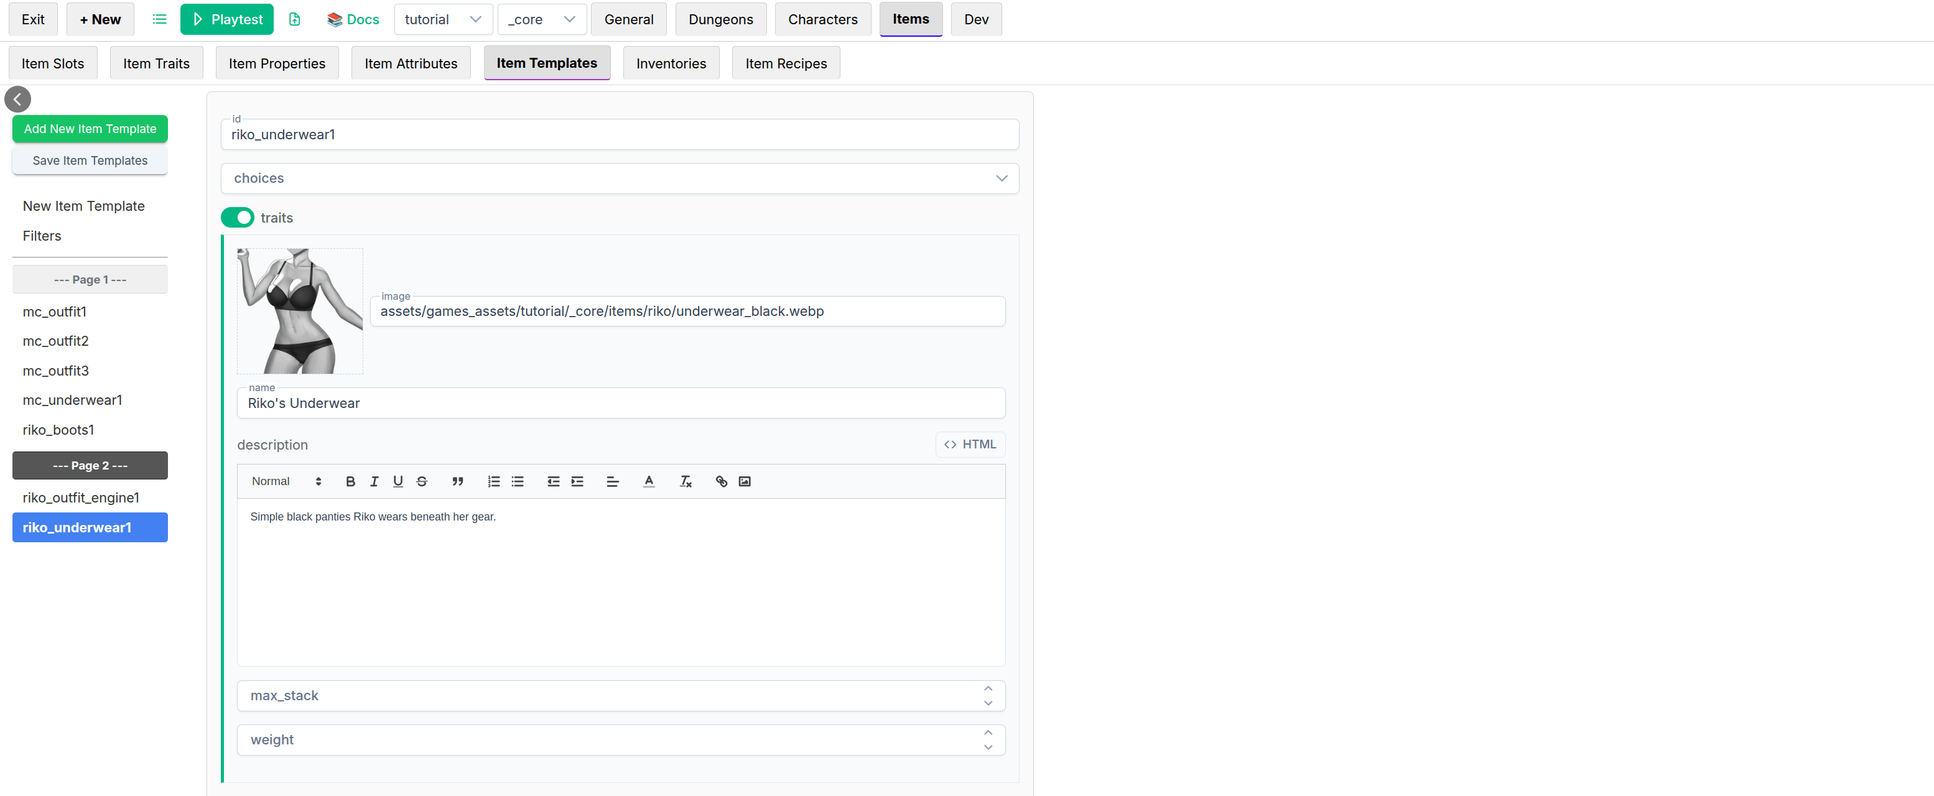The height and width of the screenshot is (796, 1934).
Task: Click the underline formatting icon
Action: coord(398,482)
